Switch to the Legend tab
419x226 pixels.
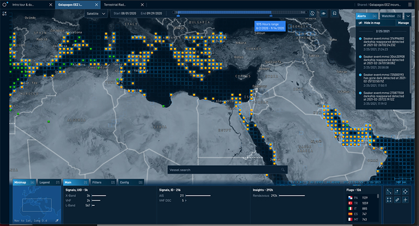49,182
